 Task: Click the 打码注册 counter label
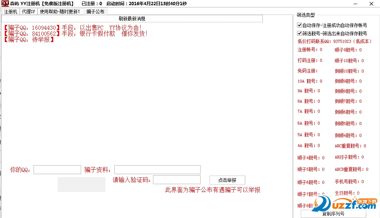(x=310, y=60)
